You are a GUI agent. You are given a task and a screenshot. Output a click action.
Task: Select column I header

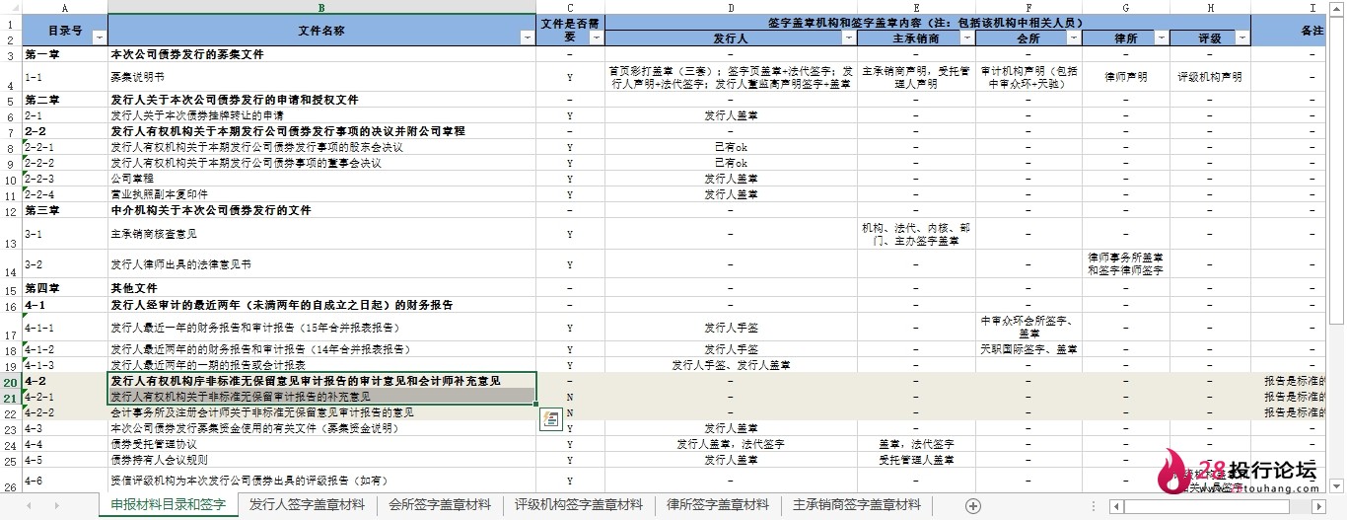pos(1290,7)
